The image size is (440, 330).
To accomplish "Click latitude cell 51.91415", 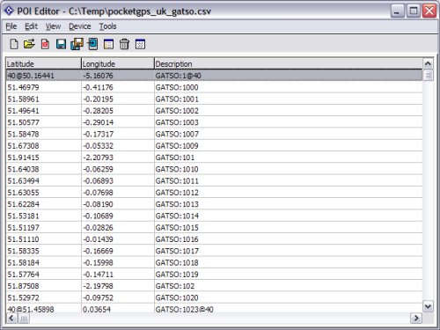I will [43, 158].
